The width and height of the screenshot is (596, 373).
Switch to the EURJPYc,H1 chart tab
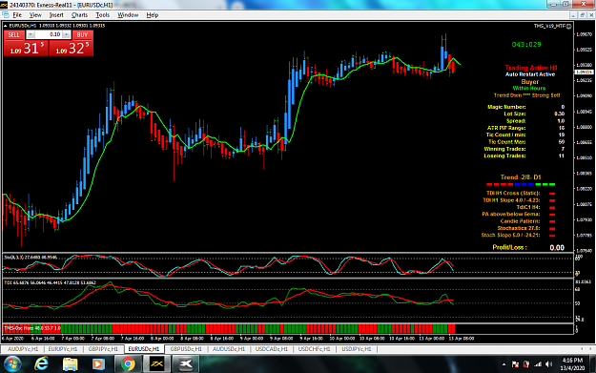click(63, 349)
